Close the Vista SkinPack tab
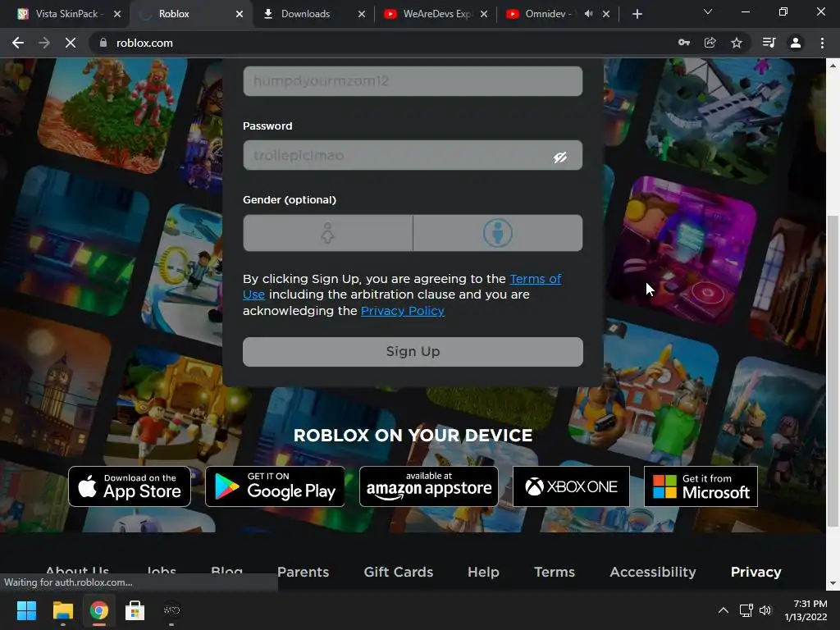840x630 pixels. (117, 14)
